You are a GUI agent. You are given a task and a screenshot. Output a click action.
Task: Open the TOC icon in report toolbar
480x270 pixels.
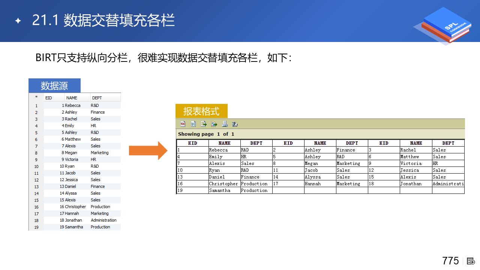tap(183, 124)
